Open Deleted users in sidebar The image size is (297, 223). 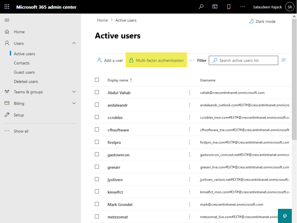(26, 81)
